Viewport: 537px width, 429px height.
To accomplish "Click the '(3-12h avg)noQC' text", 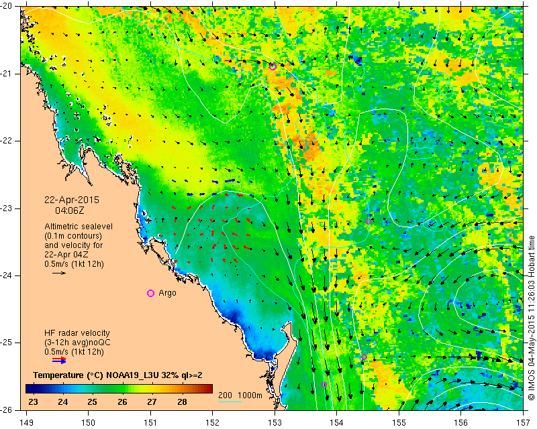I will [77, 343].
